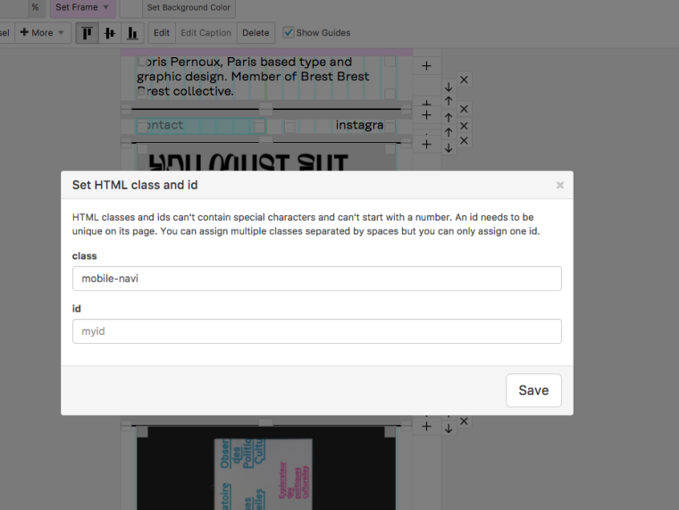This screenshot has height=510, width=679.
Task: Click the plus icon beside the black image row
Action: [426, 427]
